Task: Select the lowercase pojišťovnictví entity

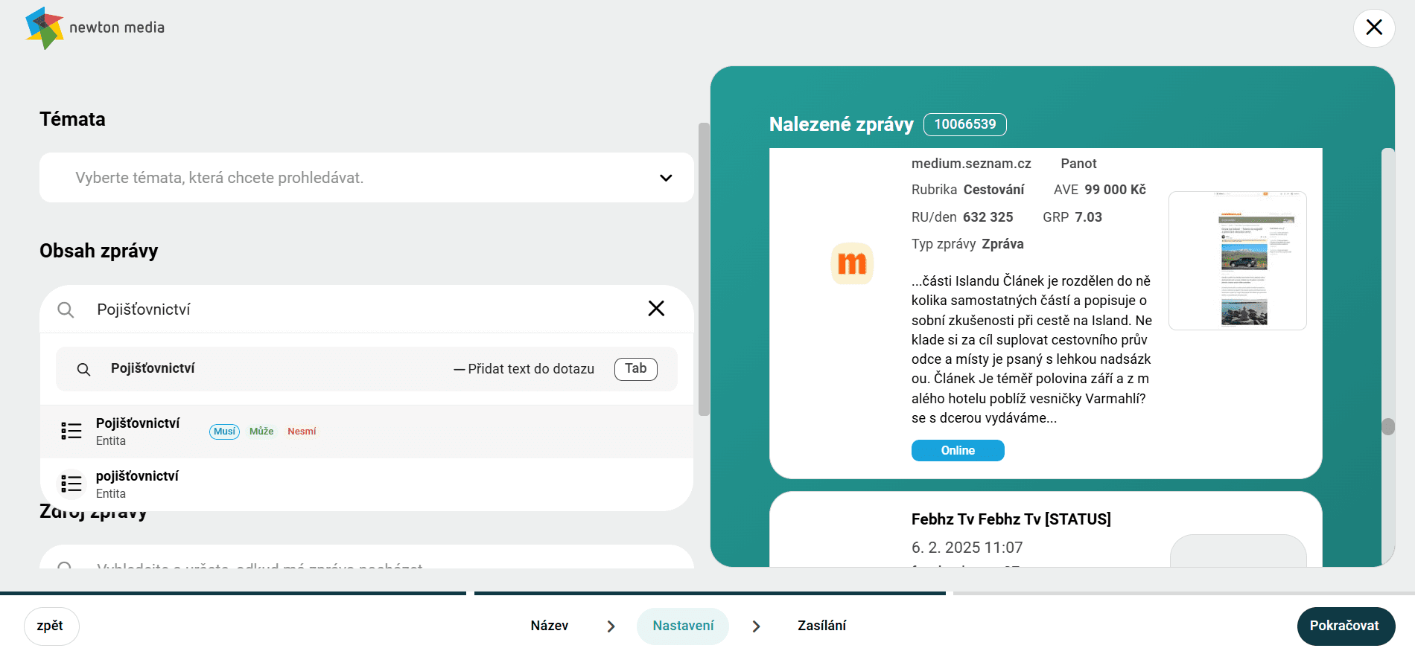Action: click(366, 484)
